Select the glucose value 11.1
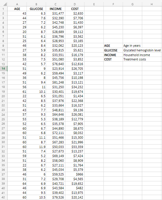 point(36,138)
